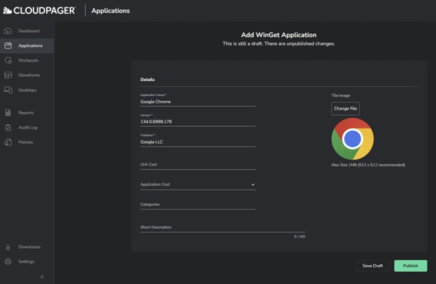Click the Applications window icon in sidebar
Image resolution: width=436 pixels, height=284 pixels.
point(8,45)
